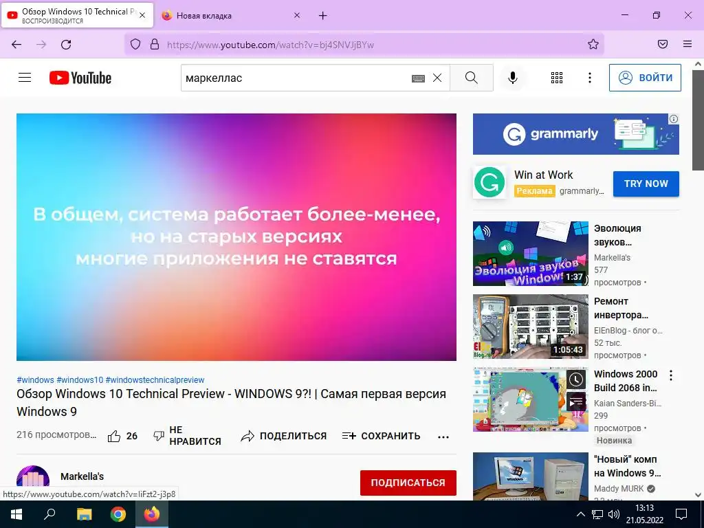The width and height of the screenshot is (704, 528).
Task: Open Firefox application menu
Action: (687, 44)
